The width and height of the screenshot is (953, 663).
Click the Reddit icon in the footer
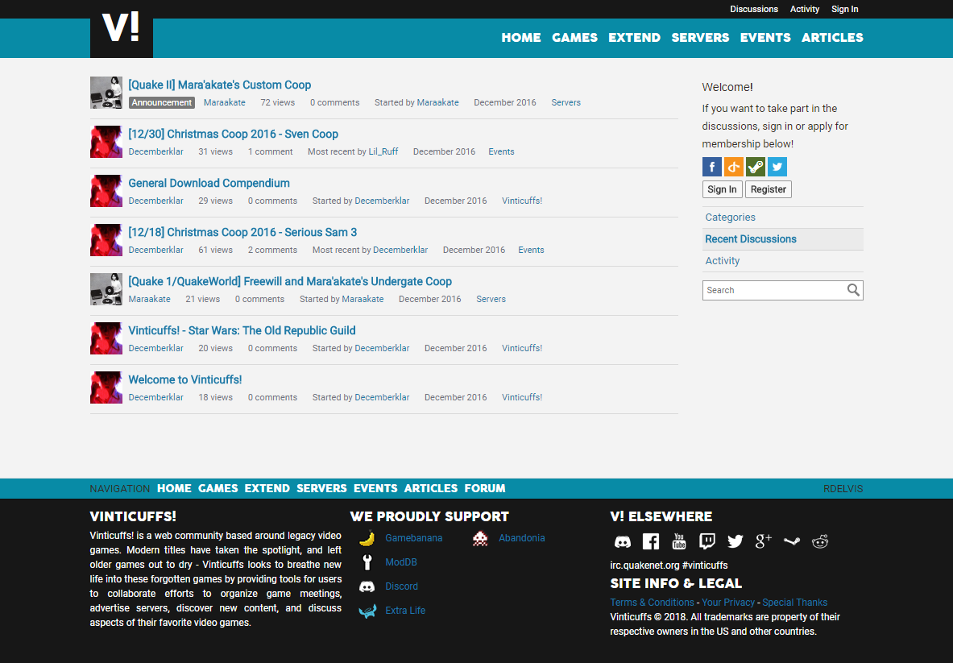820,541
